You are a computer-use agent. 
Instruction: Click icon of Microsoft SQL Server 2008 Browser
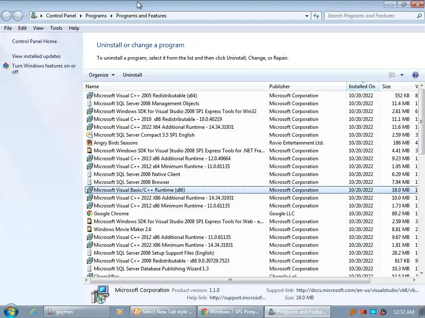[x=90, y=182]
